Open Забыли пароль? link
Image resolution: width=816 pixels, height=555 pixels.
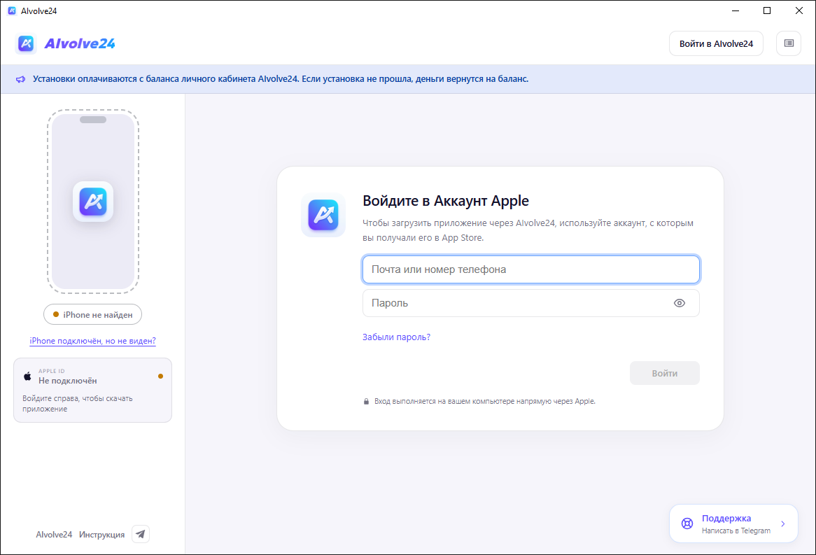(x=397, y=337)
